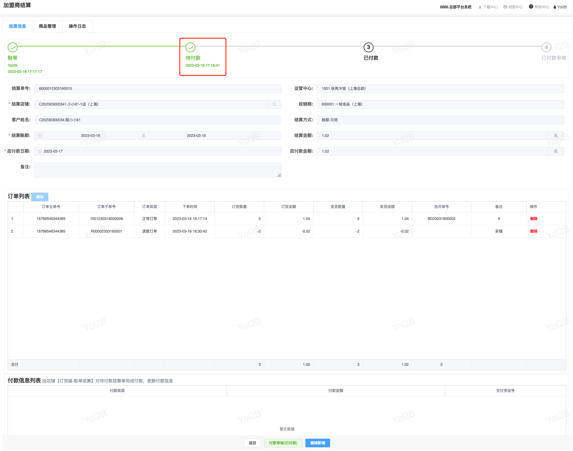Click the order time 2023-03-16 16:30:42
This screenshot has width=573, height=451.
[190, 231]
